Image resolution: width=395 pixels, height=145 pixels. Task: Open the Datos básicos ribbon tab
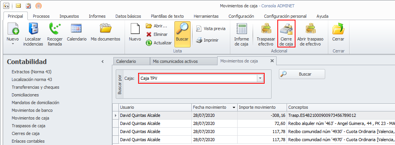tap(128, 16)
